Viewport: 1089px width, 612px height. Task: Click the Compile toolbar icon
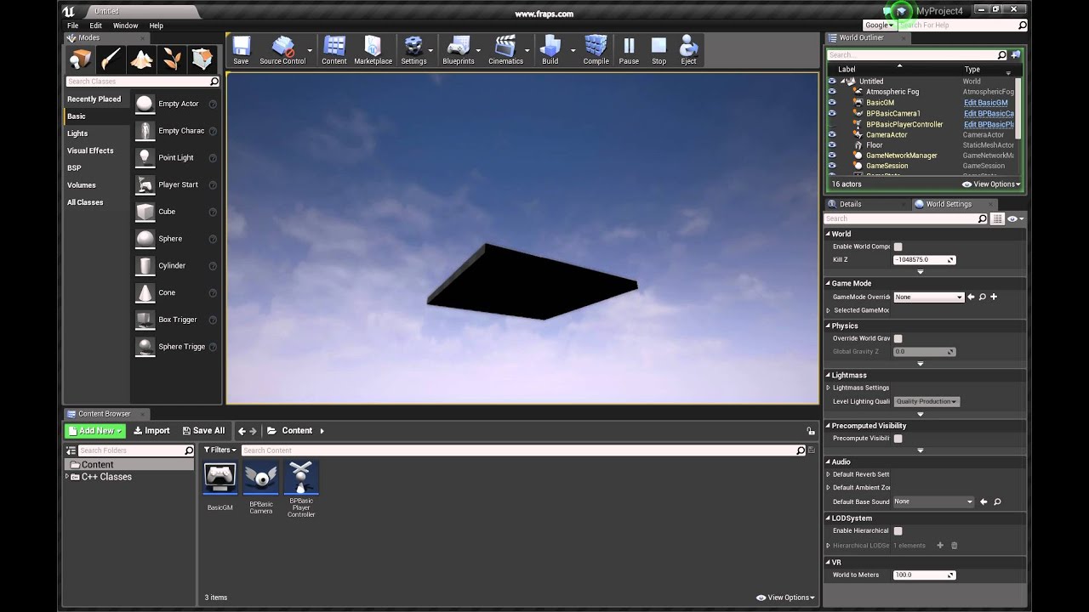tap(596, 50)
